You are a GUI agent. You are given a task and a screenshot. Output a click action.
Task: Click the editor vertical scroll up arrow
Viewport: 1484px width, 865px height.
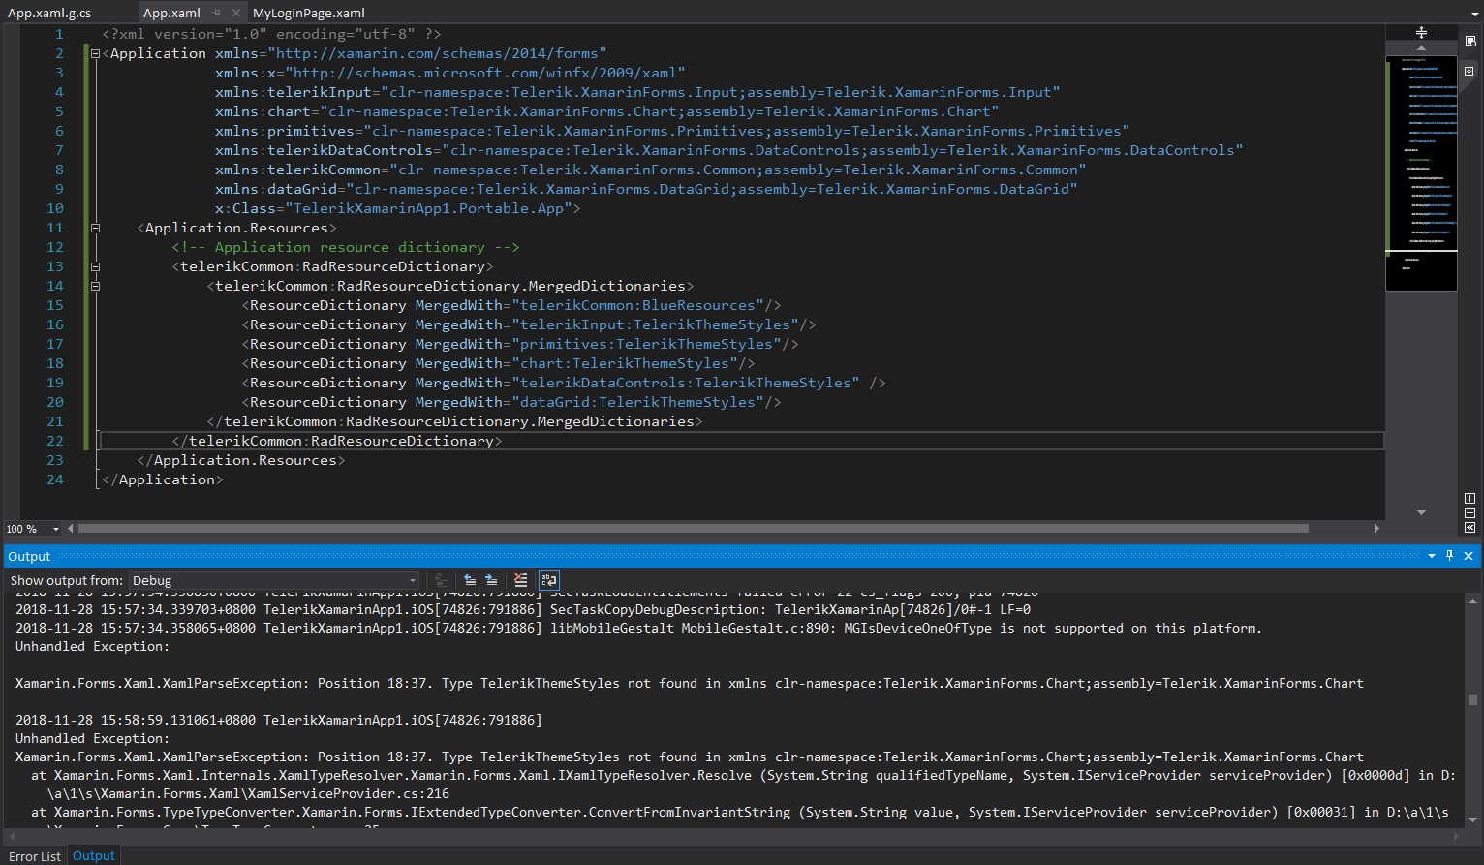(1421, 47)
